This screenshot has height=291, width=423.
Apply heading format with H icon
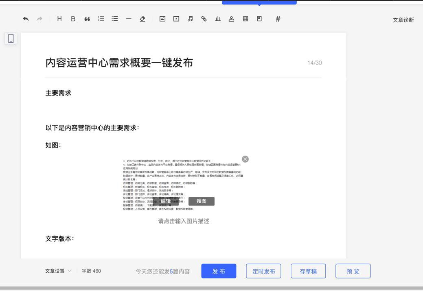tap(59, 19)
